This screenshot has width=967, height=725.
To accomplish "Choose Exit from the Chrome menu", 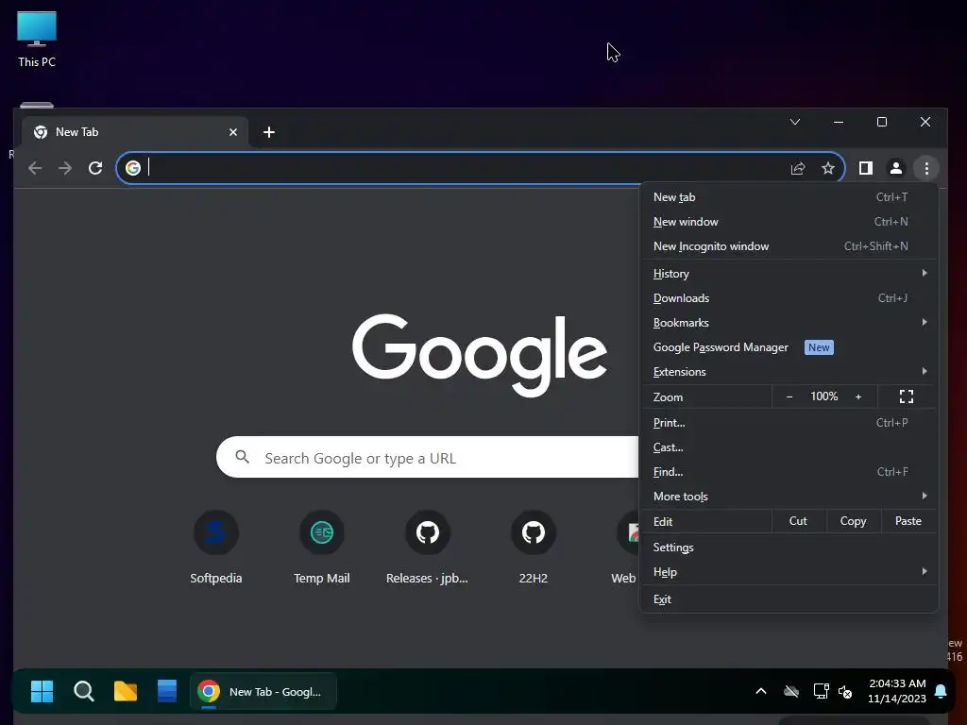I will tap(789, 599).
